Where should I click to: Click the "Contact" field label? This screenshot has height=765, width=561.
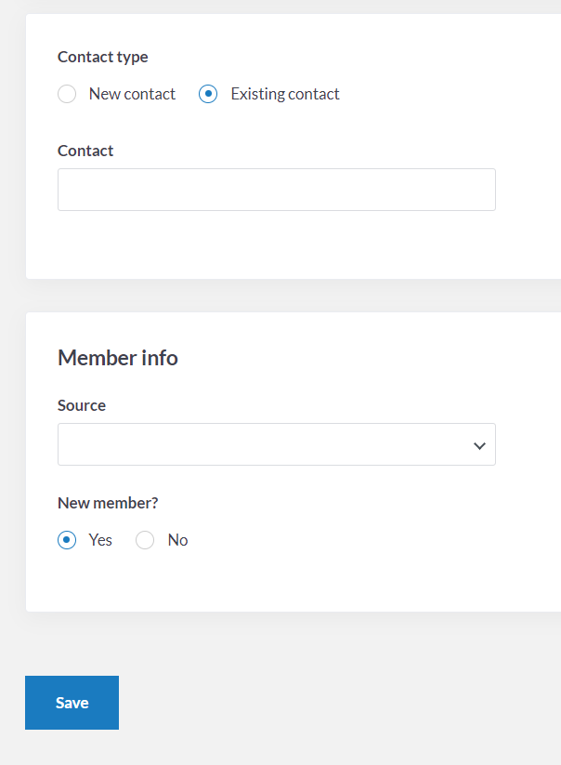click(85, 151)
